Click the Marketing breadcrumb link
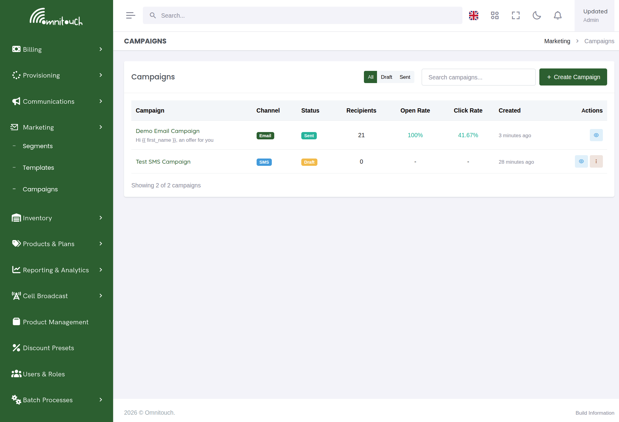This screenshot has width=619, height=422. tap(557, 41)
